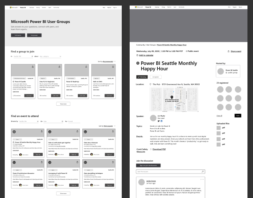Click 'View all' link under registered attendees

[x=219, y=115]
